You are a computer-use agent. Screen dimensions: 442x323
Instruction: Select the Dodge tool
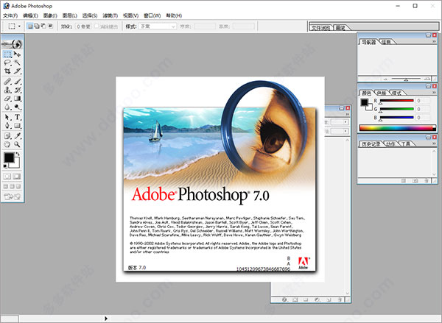[17, 107]
